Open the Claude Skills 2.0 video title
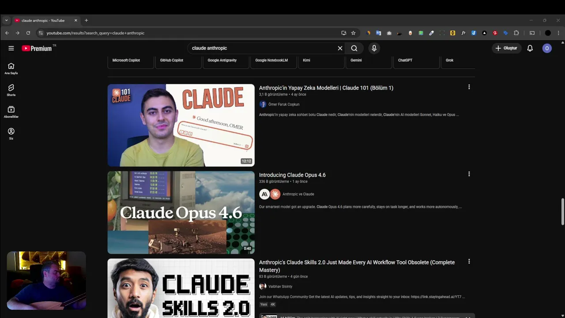The image size is (565, 318). tap(357, 266)
